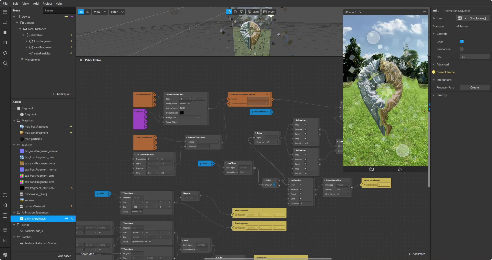Image resolution: width=492 pixels, height=260 pixels.
Task: Open the Project menu
Action: (47, 4)
